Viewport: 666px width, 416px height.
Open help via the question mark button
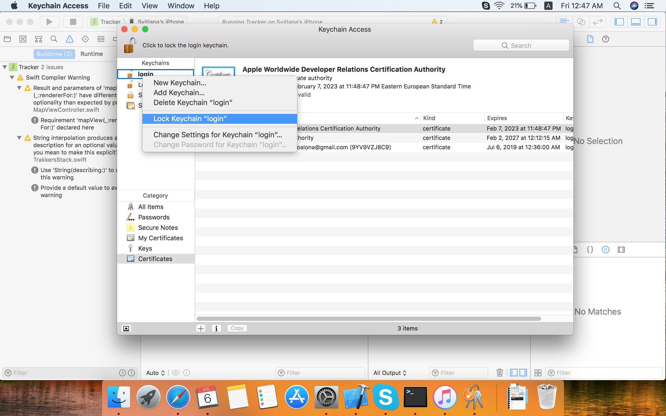[605, 39]
